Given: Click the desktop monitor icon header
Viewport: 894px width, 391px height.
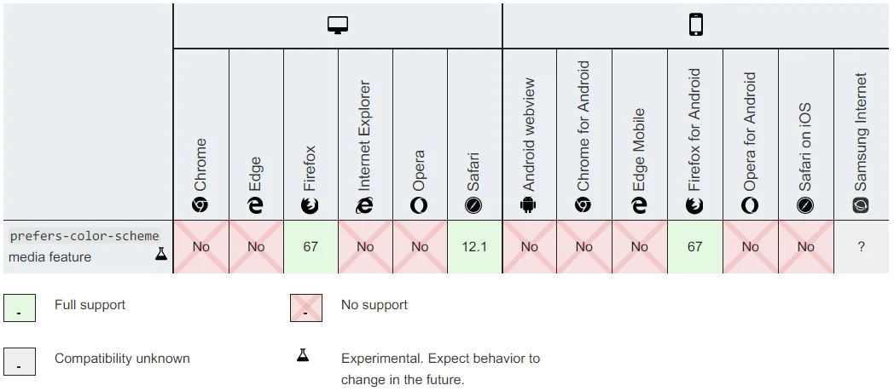Looking at the screenshot, I should (x=338, y=26).
